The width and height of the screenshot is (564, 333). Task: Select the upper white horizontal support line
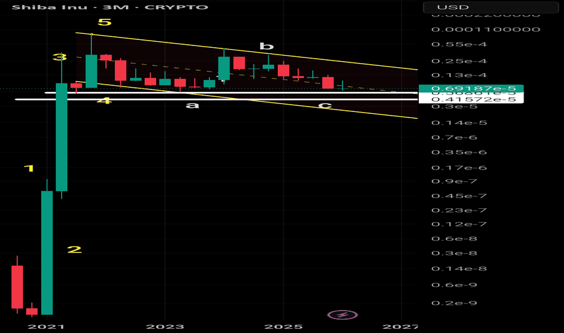tap(230, 93)
